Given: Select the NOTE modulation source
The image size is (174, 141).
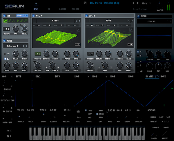Looking at the screenshot, I should [163, 77].
